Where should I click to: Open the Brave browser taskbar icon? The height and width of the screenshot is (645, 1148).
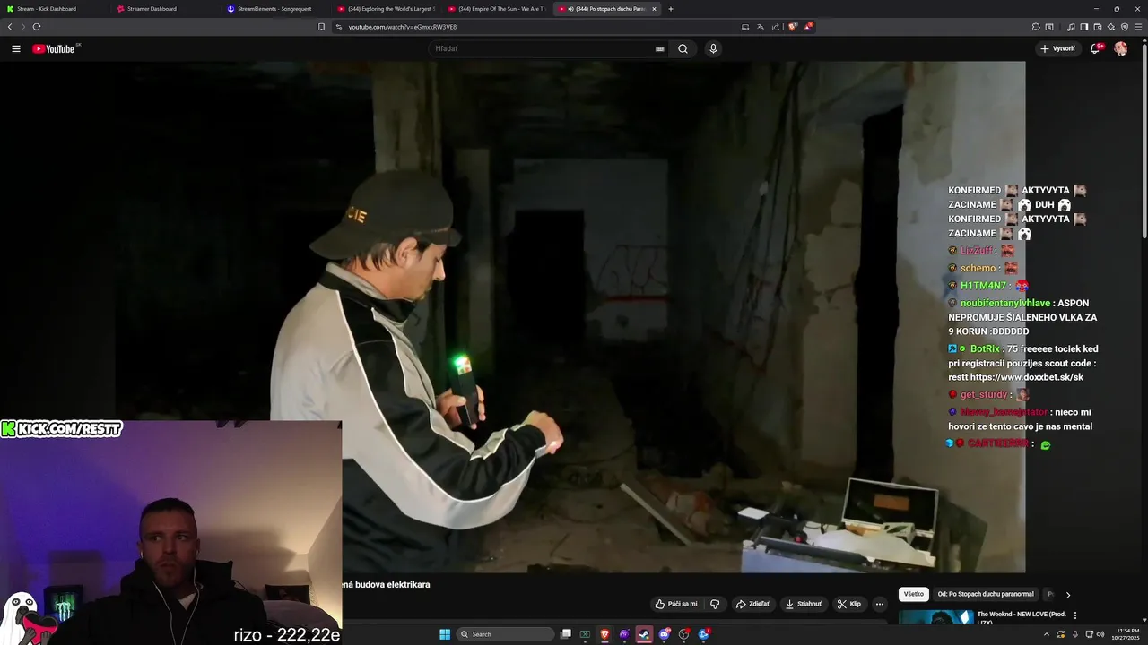[x=604, y=634]
